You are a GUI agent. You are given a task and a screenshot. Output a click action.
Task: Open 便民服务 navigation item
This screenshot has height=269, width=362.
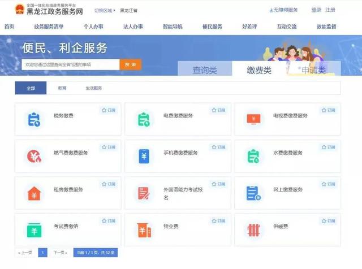(x=212, y=27)
